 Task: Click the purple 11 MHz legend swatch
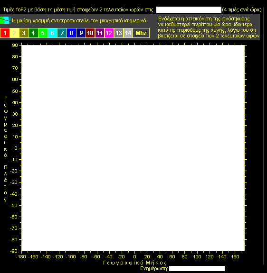[x=100, y=33]
